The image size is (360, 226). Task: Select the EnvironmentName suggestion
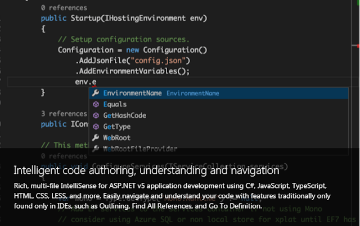click(x=219, y=93)
